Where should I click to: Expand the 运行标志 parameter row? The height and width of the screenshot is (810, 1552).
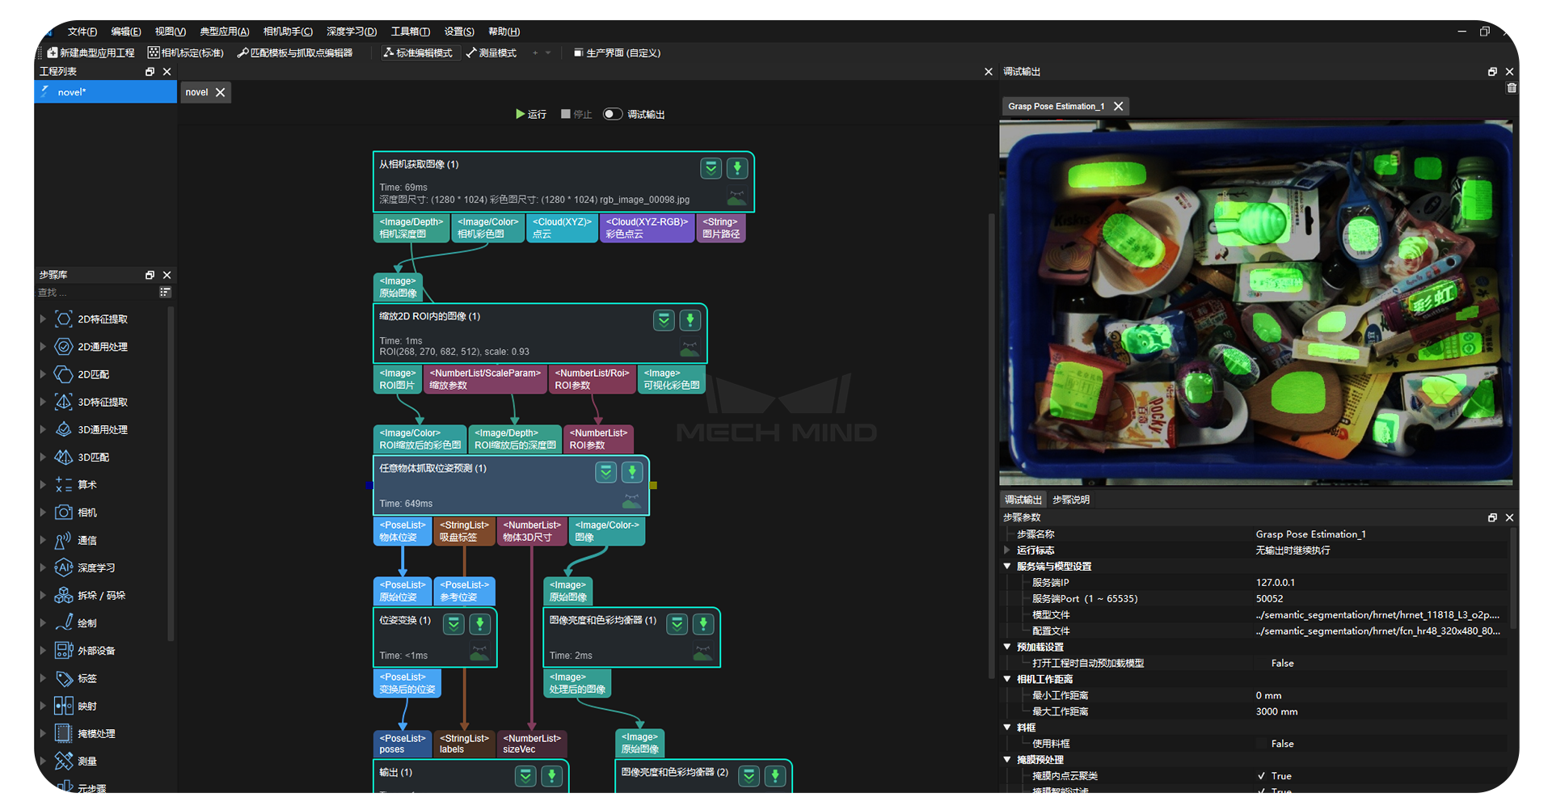1007,551
